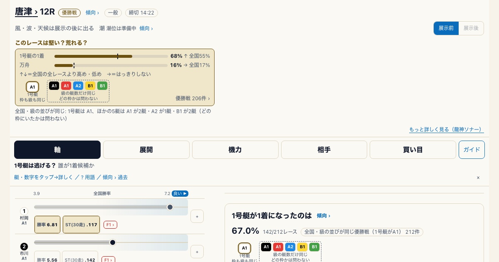Screen dimensions: 499x262
Task: Select the 展開 tab
Action: tap(146, 150)
